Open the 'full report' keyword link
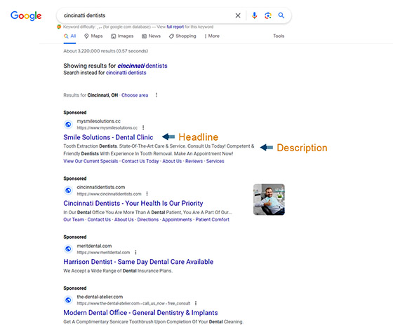393x329 pixels. (x=175, y=27)
